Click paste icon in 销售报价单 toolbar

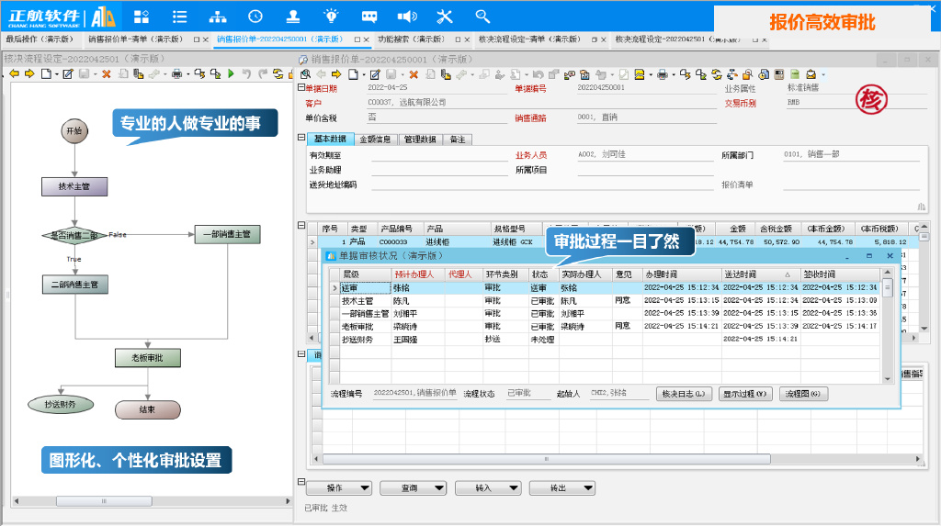pos(446,74)
